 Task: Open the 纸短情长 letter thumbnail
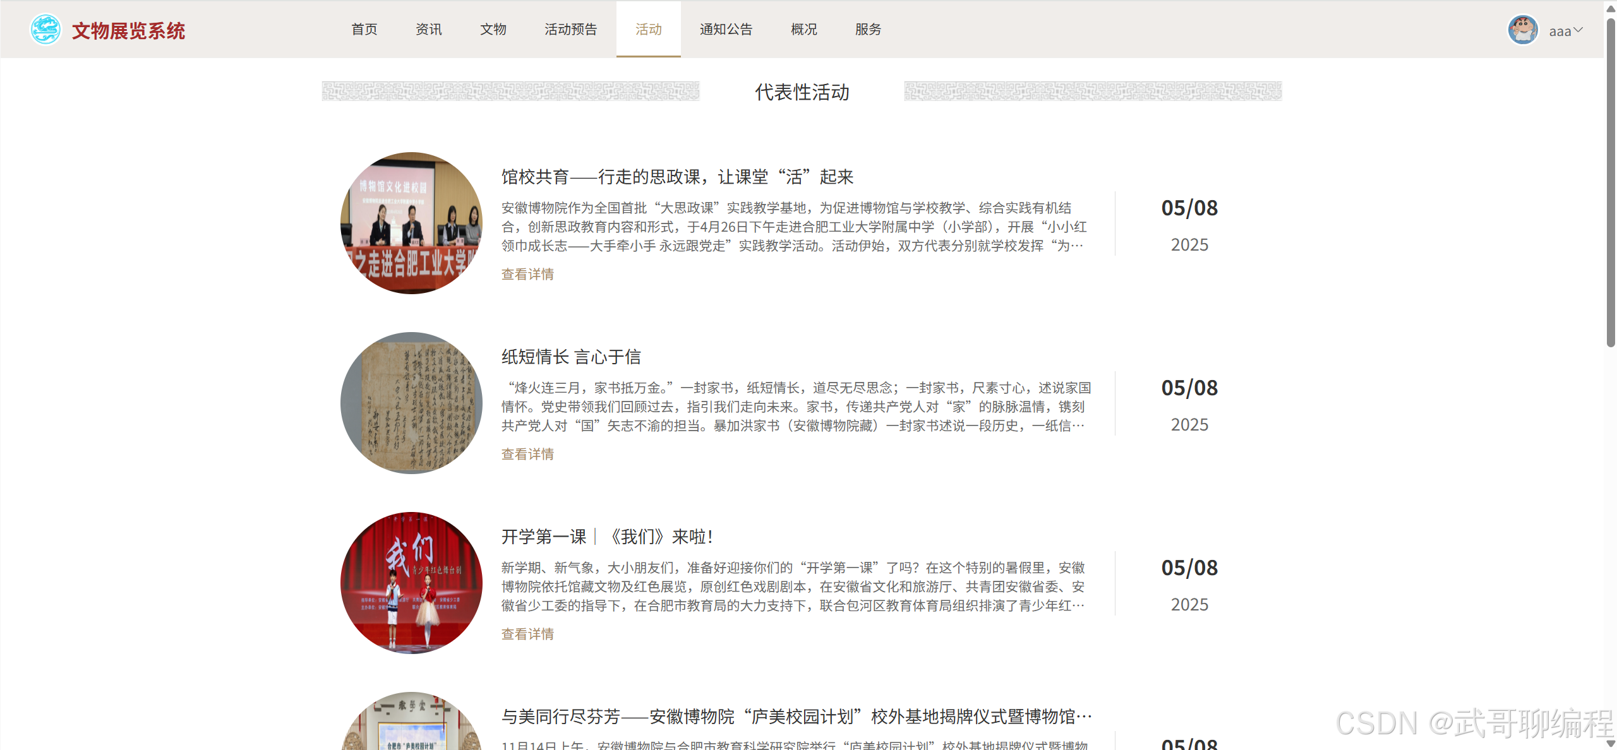click(411, 403)
